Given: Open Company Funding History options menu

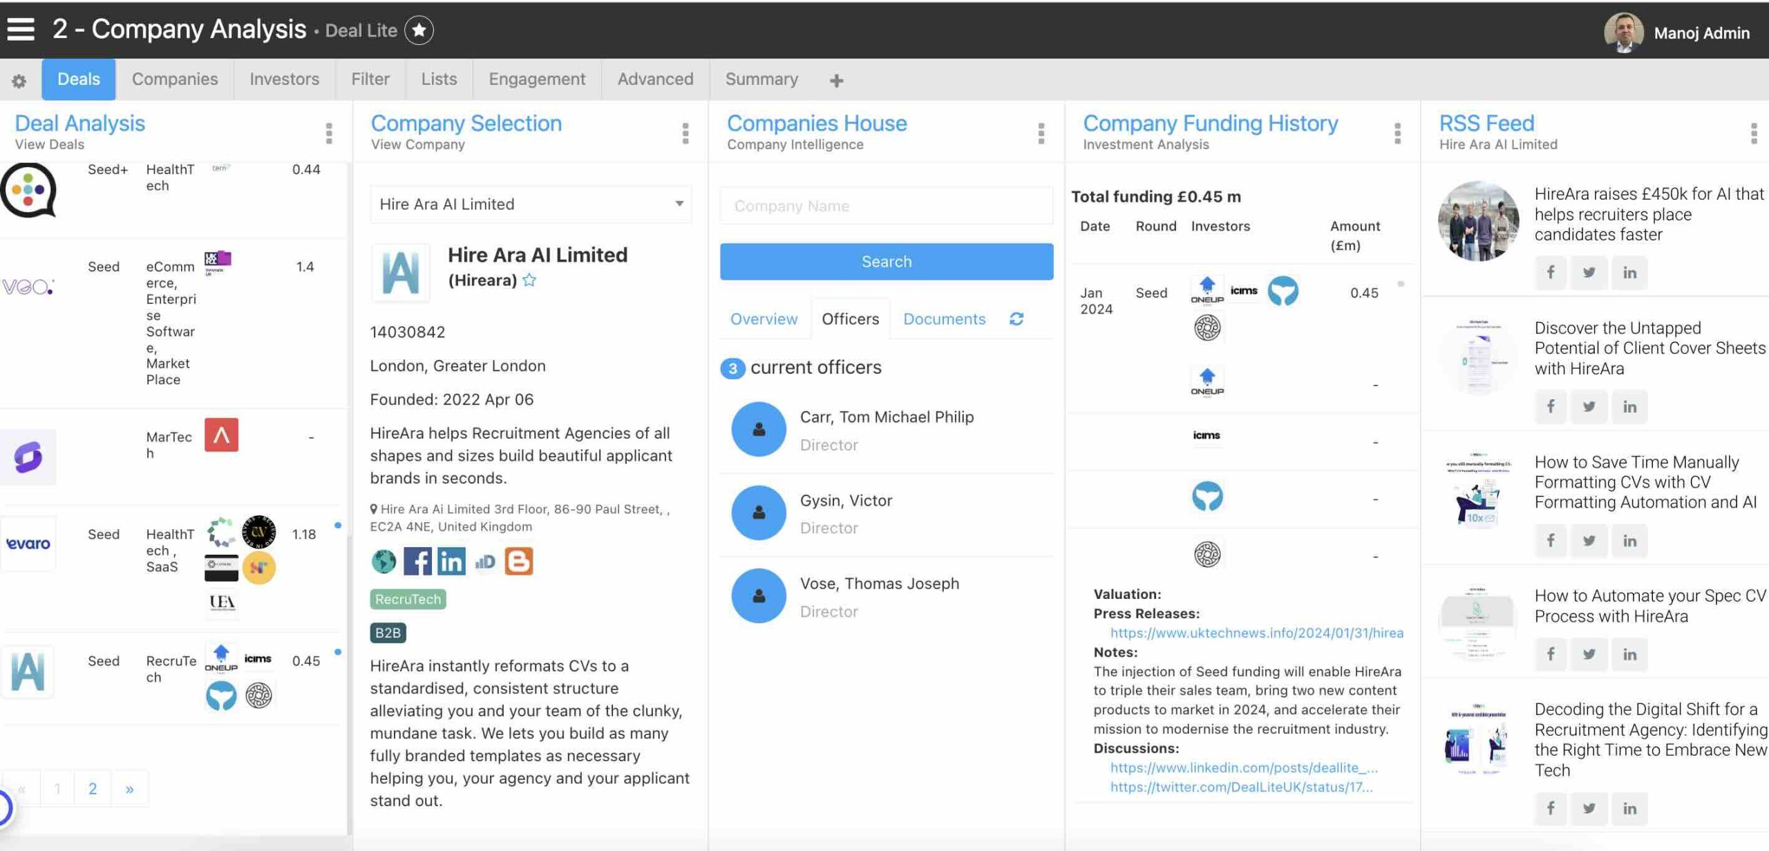Looking at the screenshot, I should pyautogui.click(x=1397, y=133).
